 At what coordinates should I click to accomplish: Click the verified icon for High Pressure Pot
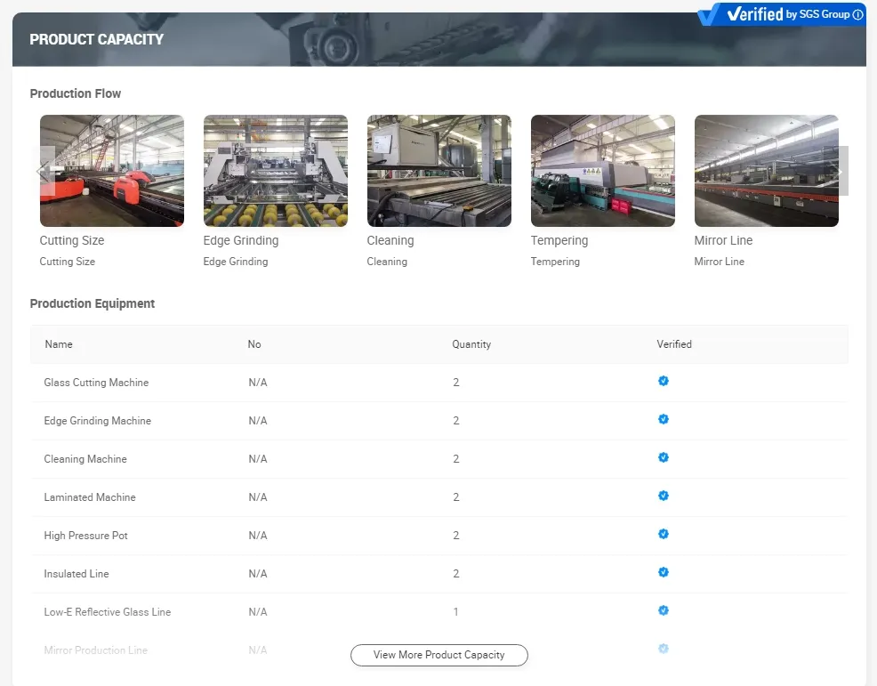click(x=664, y=534)
